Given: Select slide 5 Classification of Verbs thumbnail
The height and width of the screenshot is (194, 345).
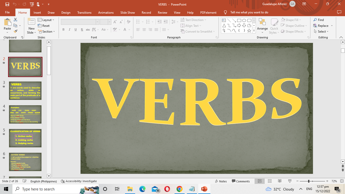Looking at the screenshot, I should point(25,138).
